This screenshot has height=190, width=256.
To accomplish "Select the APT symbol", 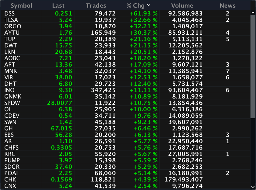I will [10, 64].
